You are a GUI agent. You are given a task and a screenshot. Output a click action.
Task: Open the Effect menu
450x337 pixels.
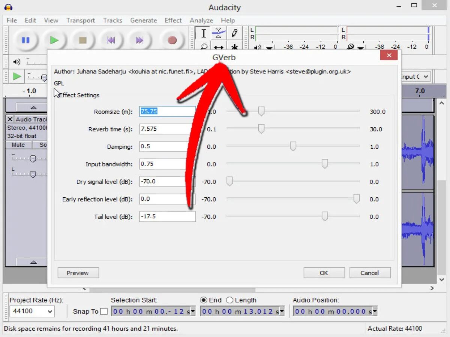173,20
